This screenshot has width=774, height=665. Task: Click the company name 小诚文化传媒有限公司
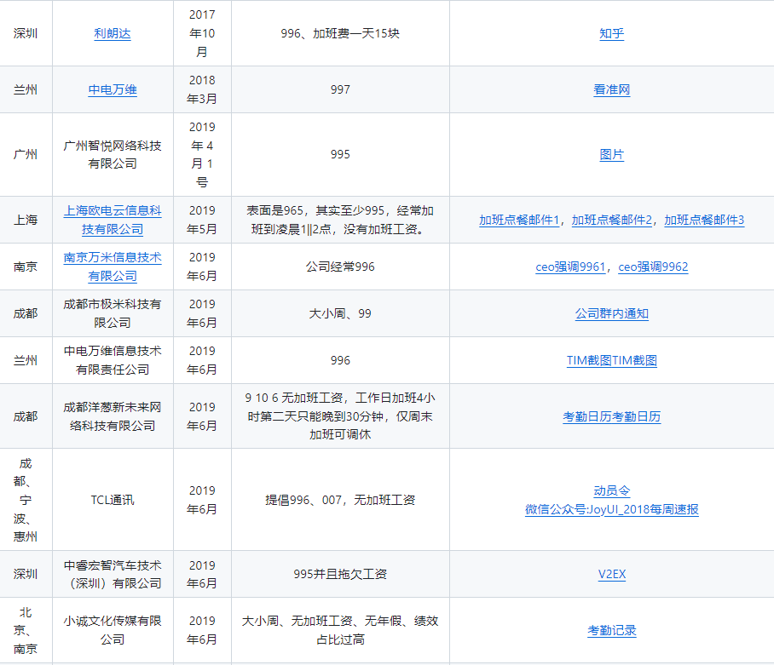[x=113, y=630]
